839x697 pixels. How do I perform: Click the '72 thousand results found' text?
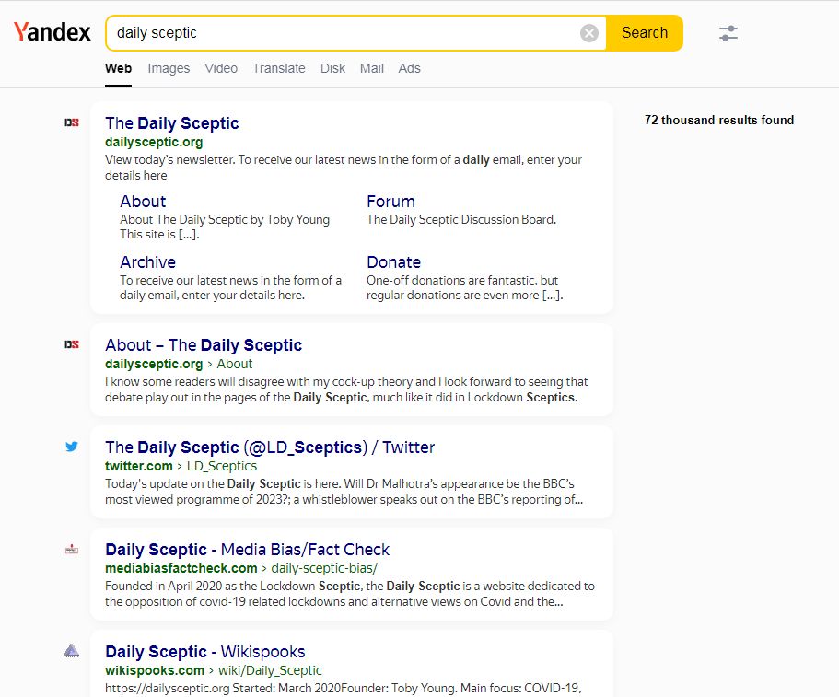click(719, 121)
